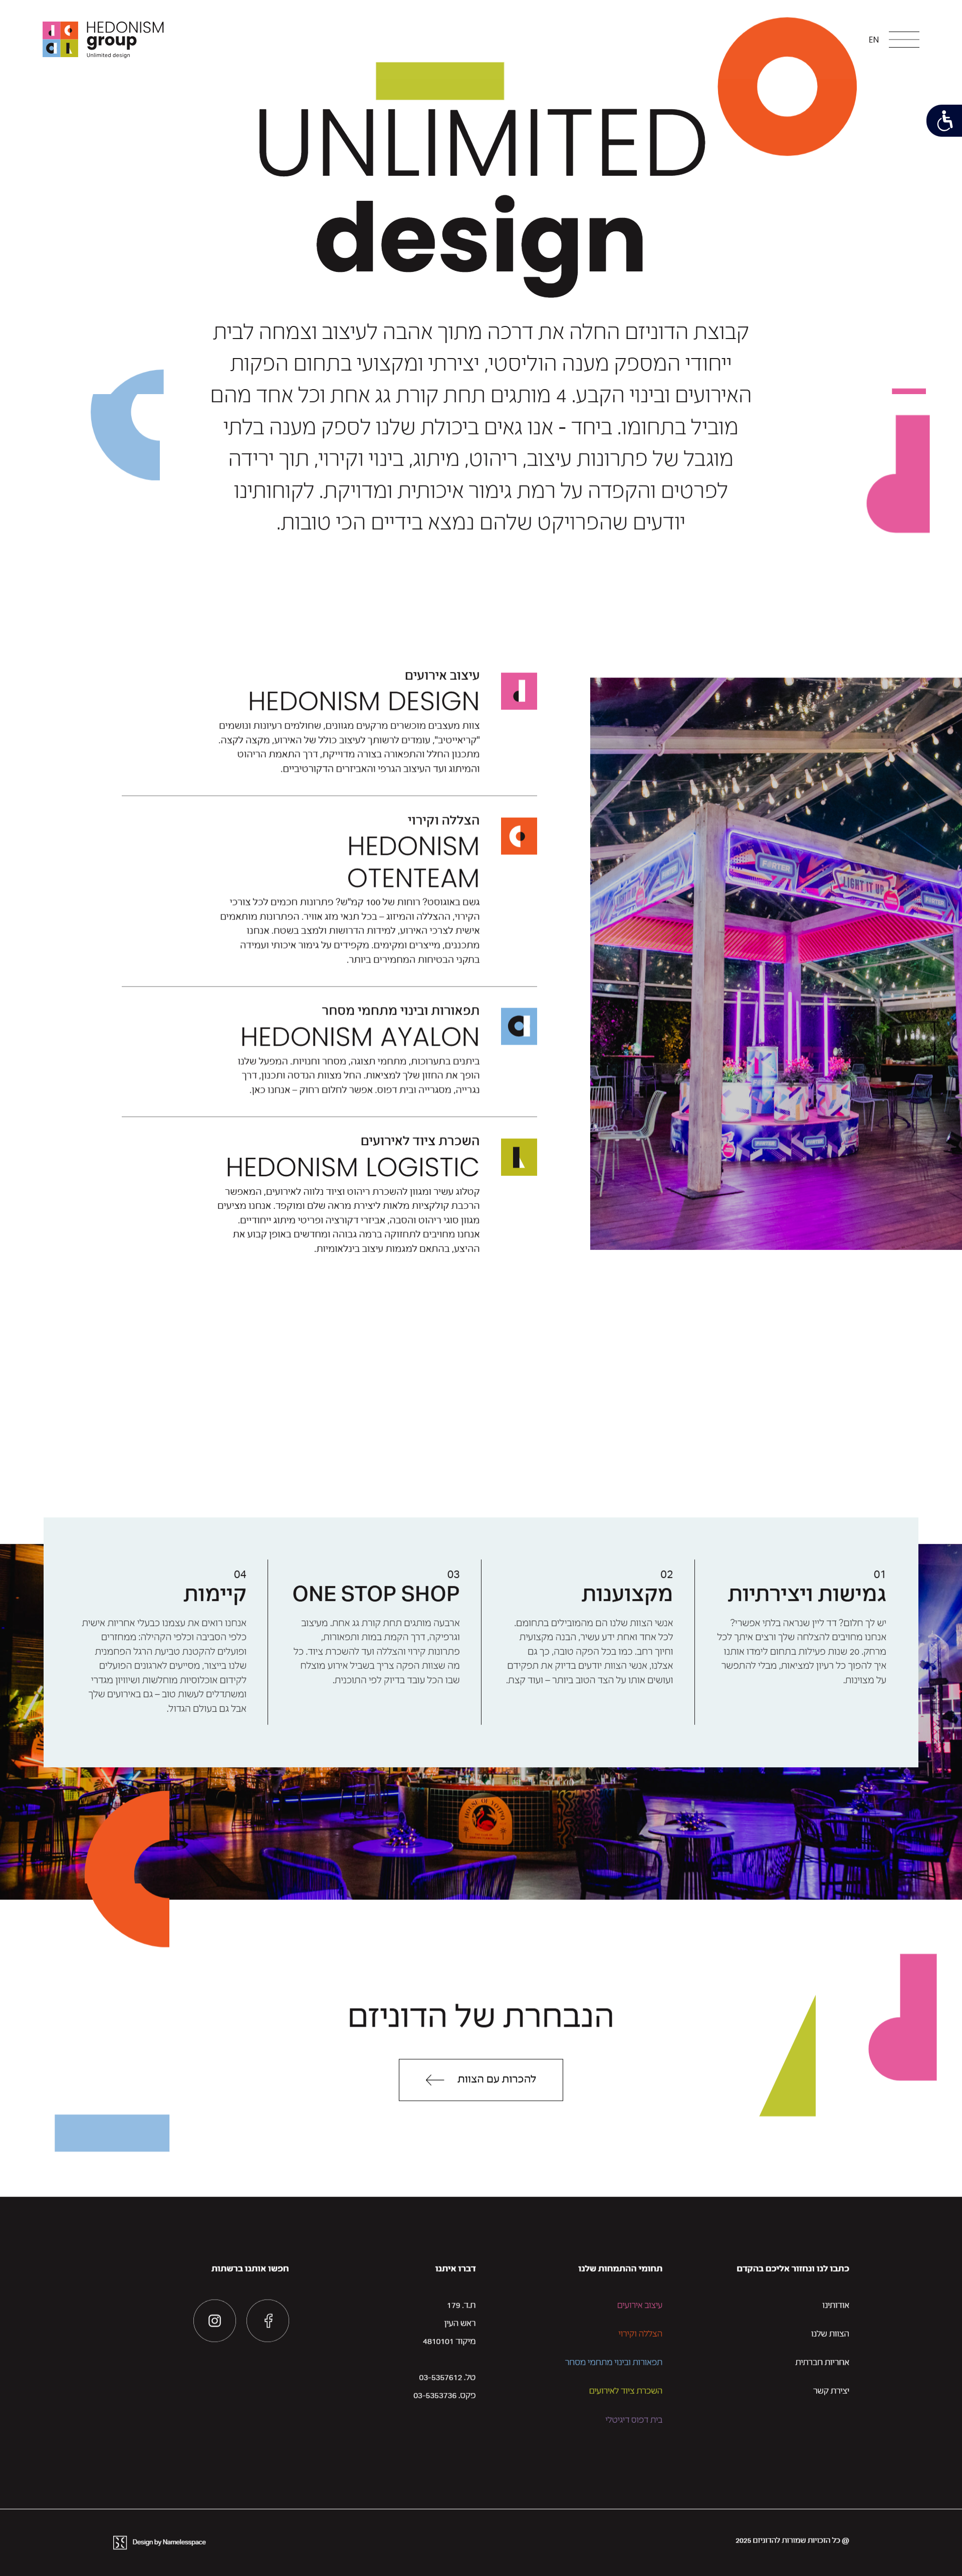Click the arrow in the team button
The height and width of the screenshot is (2576, 962).
click(x=434, y=2080)
